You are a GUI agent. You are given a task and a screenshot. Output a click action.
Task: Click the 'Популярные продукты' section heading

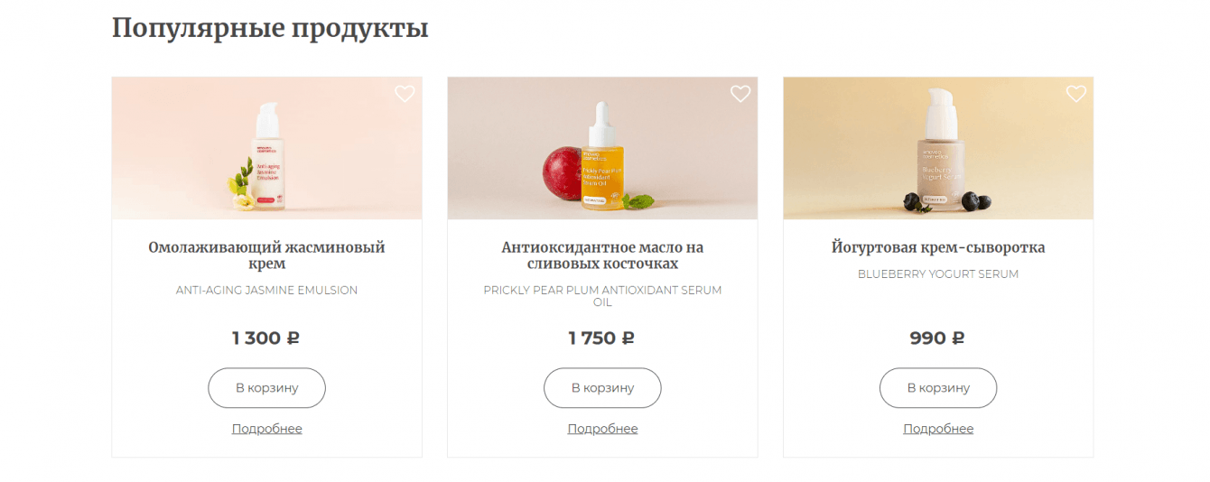pos(270,29)
